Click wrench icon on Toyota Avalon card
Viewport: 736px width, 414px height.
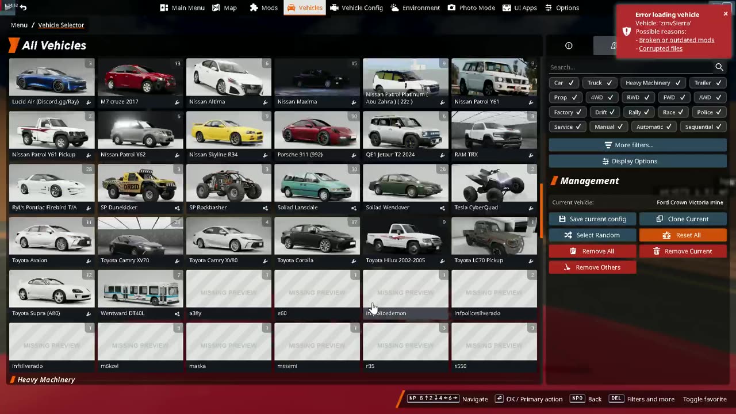(89, 260)
